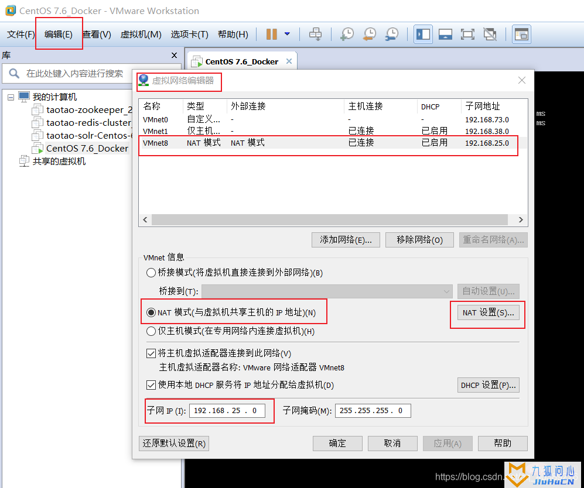Click the 帮助 button in dialog
Viewport: 584px width, 488px height.
tap(503, 444)
